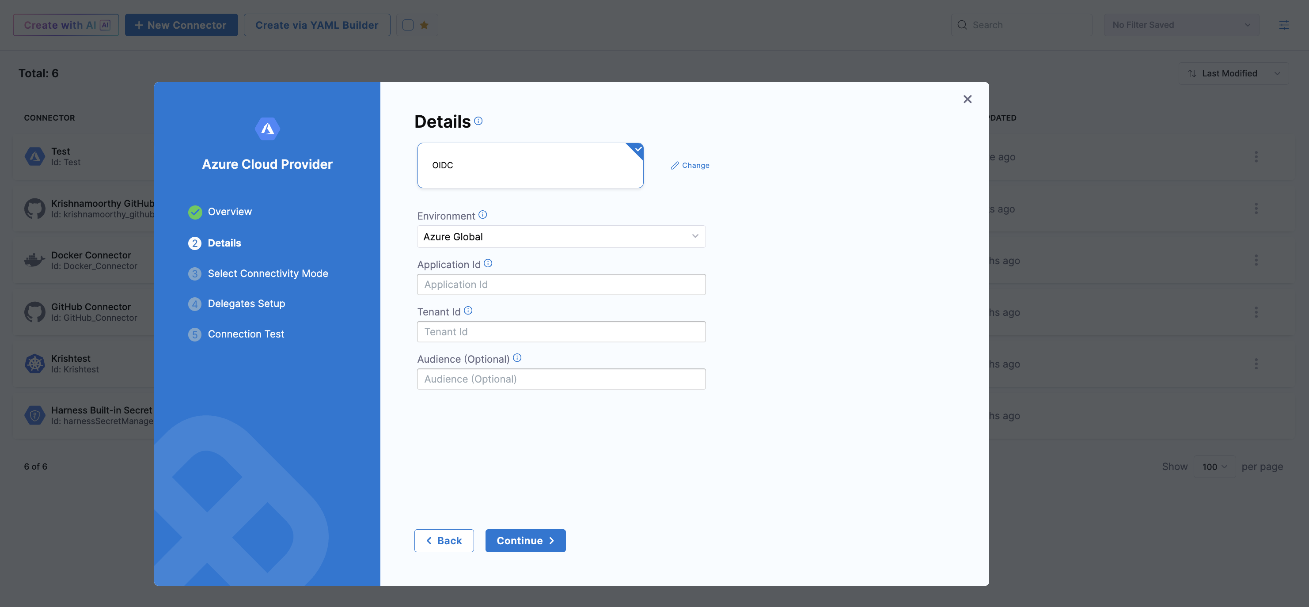Click Create with AI button
The height and width of the screenshot is (607, 1309).
pos(66,25)
